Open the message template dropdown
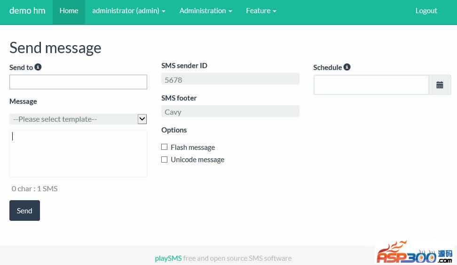The height and width of the screenshot is (265, 457). (x=78, y=119)
